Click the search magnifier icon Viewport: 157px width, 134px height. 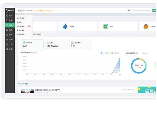[149, 11]
